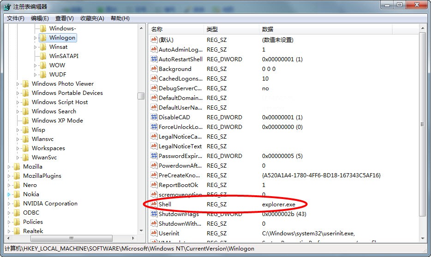This screenshot has width=431, height=257.
Task: Click the Registry Editor title bar icon
Action: (7, 7)
